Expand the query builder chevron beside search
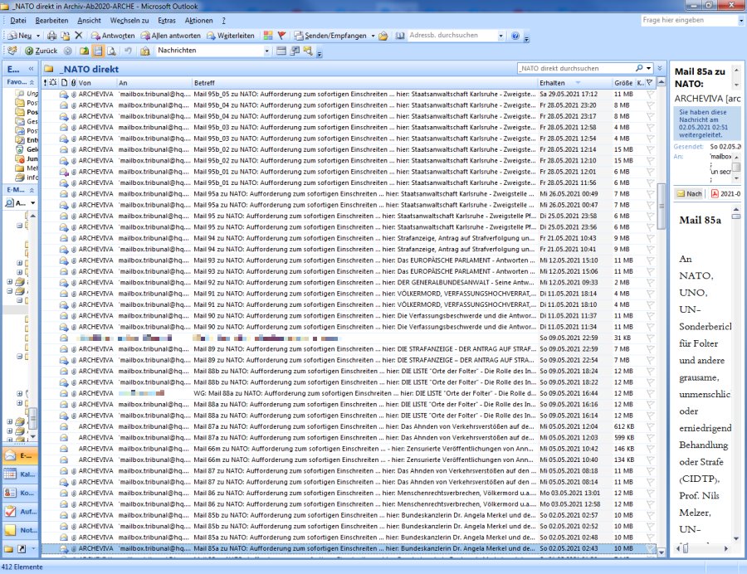 coord(660,68)
